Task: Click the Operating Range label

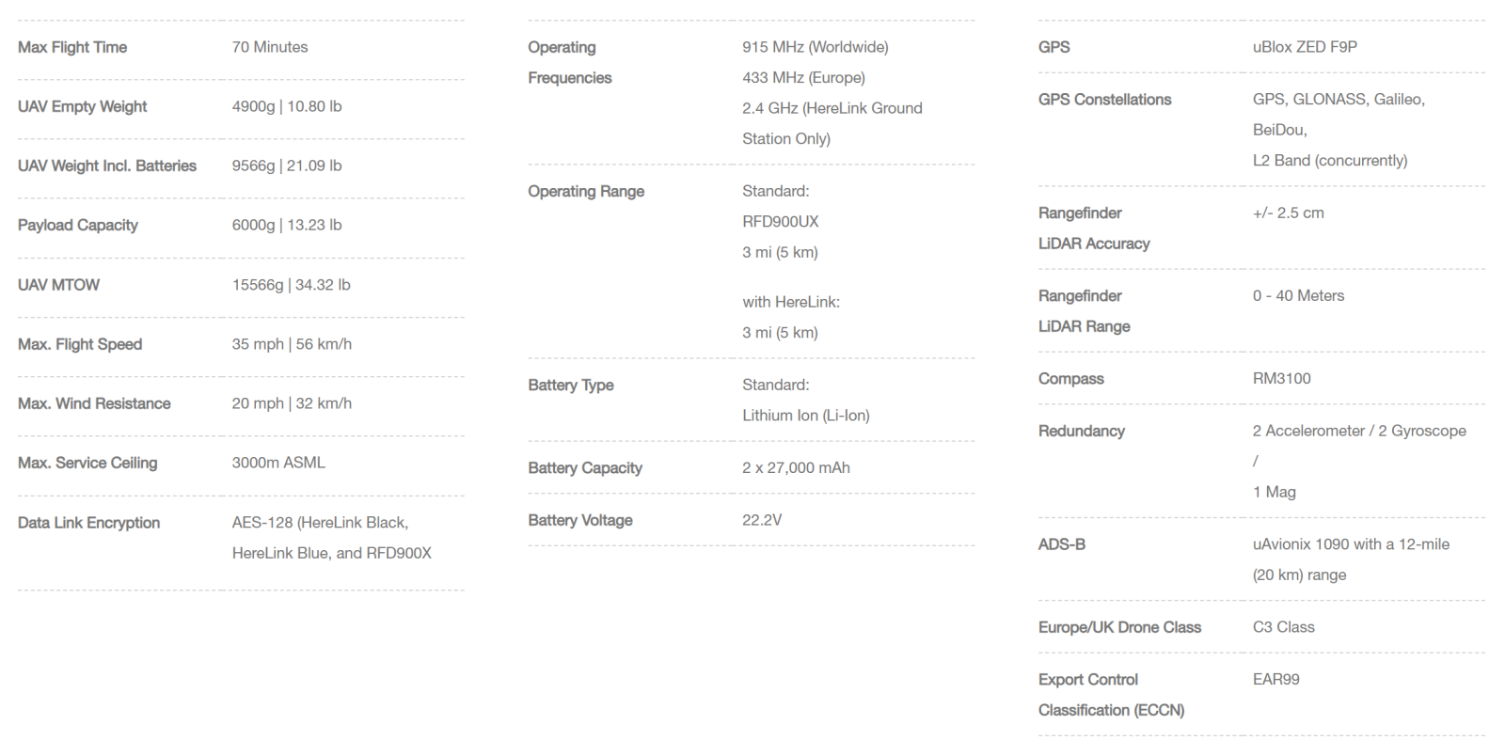Action: pyautogui.click(x=586, y=191)
